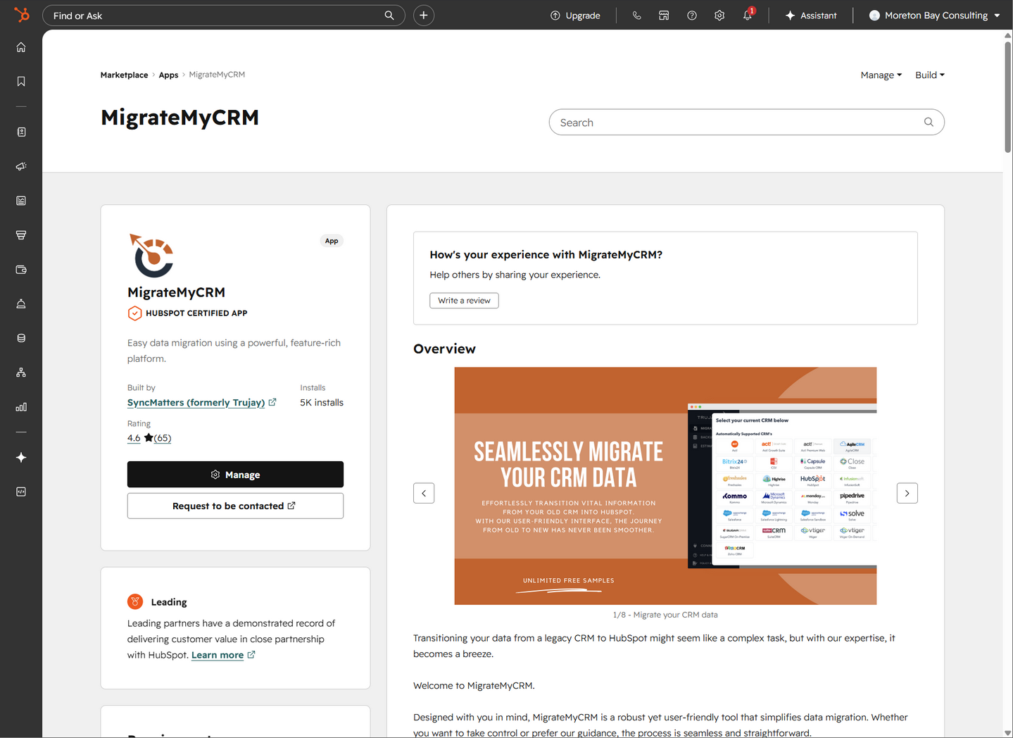Open the Sales sidebar icon
The image size is (1013, 738).
point(21,235)
